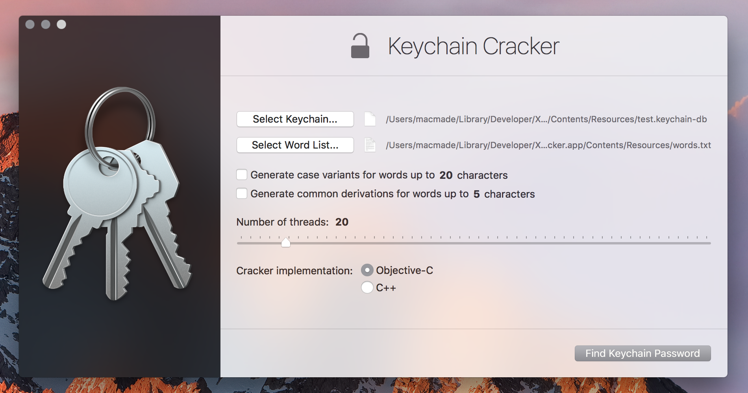Click the threads slider handle
748x393 pixels.
[286, 242]
